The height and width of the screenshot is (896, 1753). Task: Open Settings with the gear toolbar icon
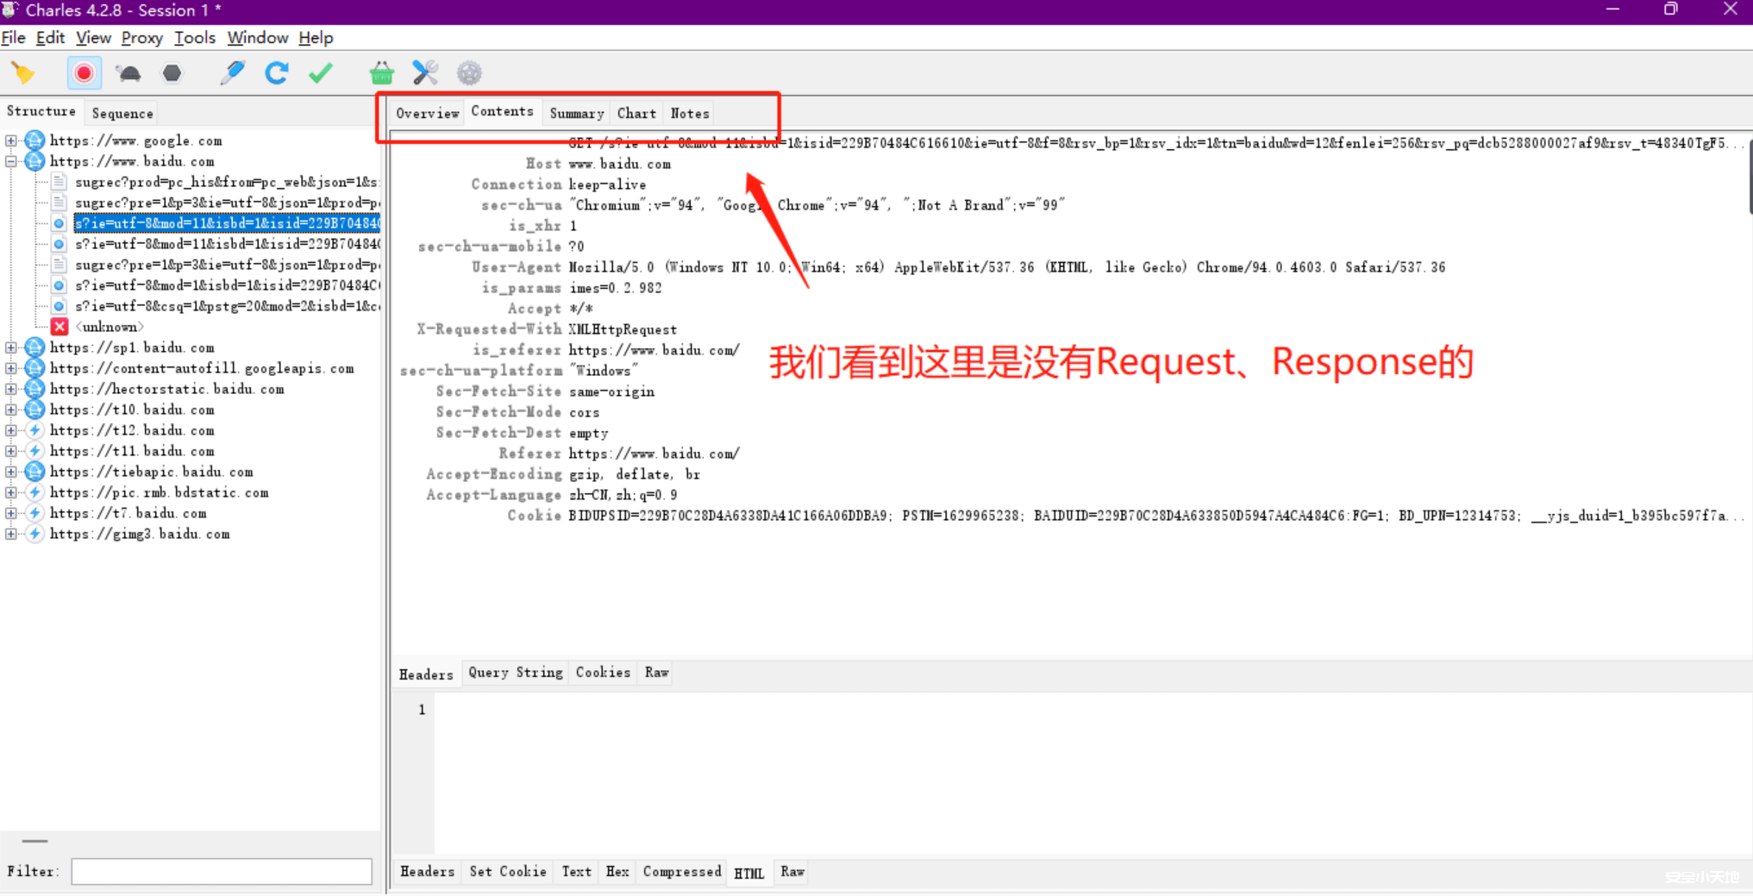click(x=469, y=73)
